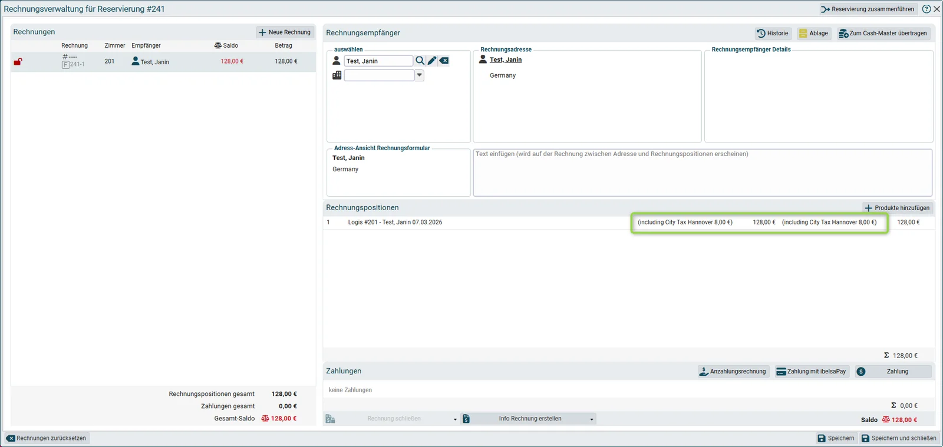The width and height of the screenshot is (943, 447).
Task: Click the invoice icon beside Rechnung schließen
Action: click(330, 419)
